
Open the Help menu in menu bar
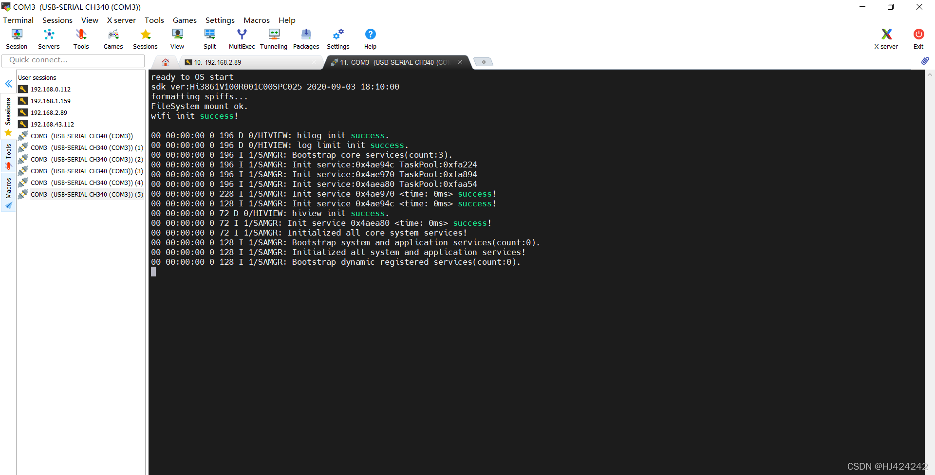[x=287, y=20]
